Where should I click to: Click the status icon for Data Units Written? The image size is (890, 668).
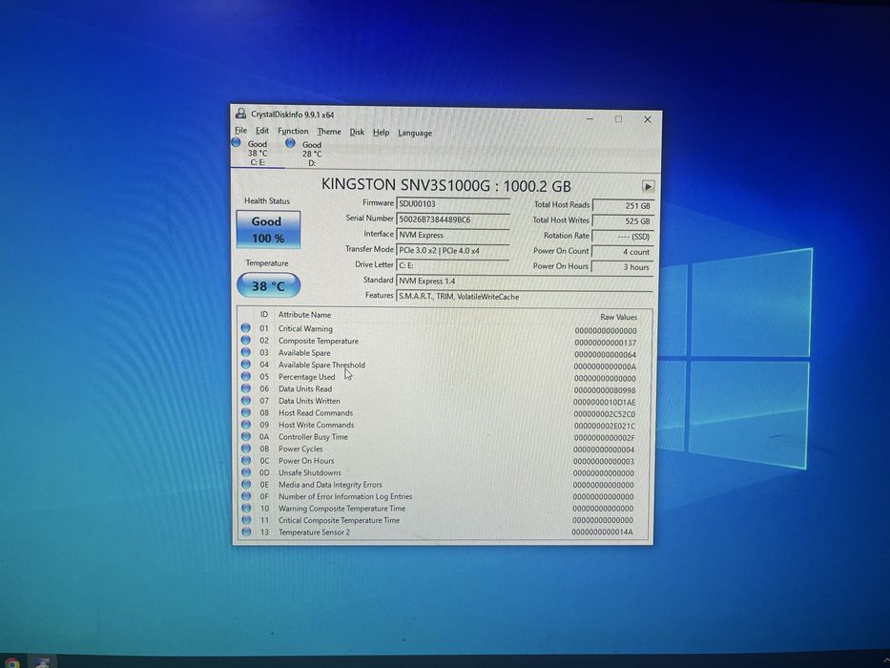click(x=246, y=401)
